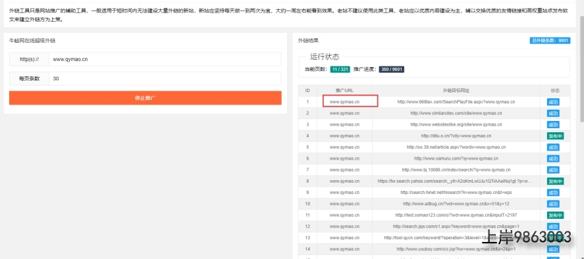Click the search.hinet.net target URL
584x259 pixels.
coord(456,193)
